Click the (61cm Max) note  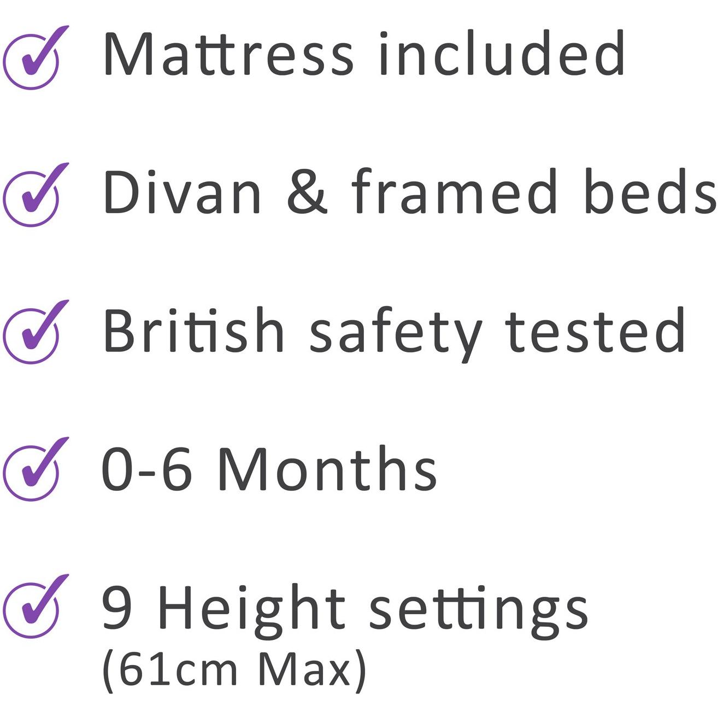click(234, 670)
